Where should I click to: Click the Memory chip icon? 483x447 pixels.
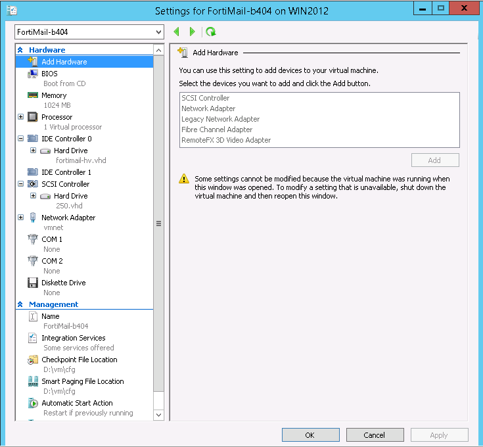(33, 95)
